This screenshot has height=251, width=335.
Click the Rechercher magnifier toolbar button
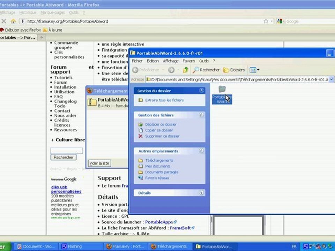pos(206,70)
